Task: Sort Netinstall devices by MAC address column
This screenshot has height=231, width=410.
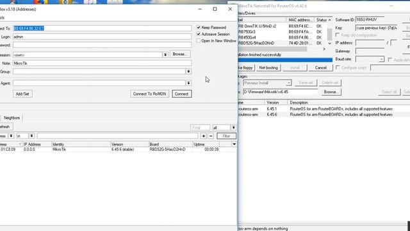Action: (x=300, y=20)
